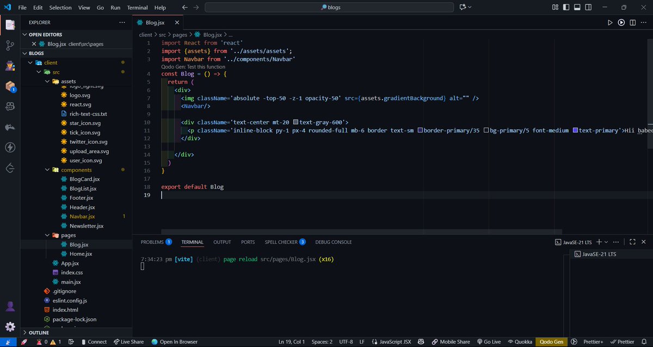This screenshot has width=653, height=347.
Task: Open the Accounts icon in activity bar
Action: [x=10, y=306]
